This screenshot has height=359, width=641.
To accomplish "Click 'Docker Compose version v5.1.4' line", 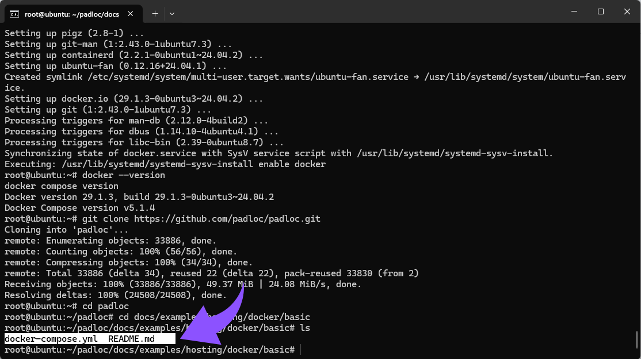I will pyautogui.click(x=80, y=208).
